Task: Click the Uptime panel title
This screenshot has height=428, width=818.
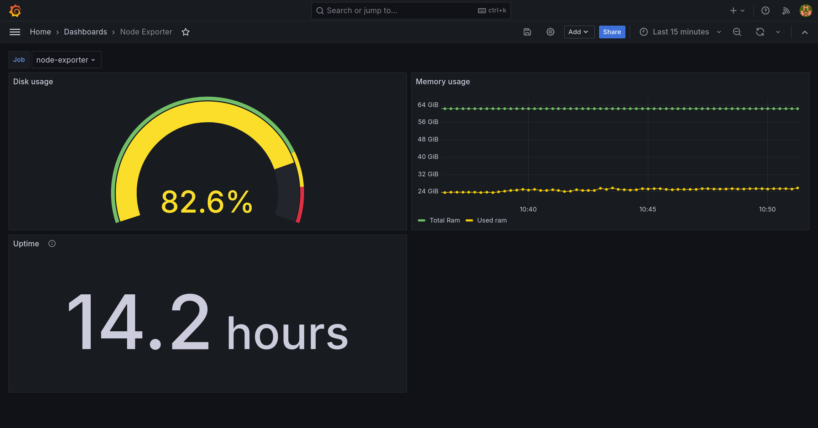Action: tap(26, 244)
